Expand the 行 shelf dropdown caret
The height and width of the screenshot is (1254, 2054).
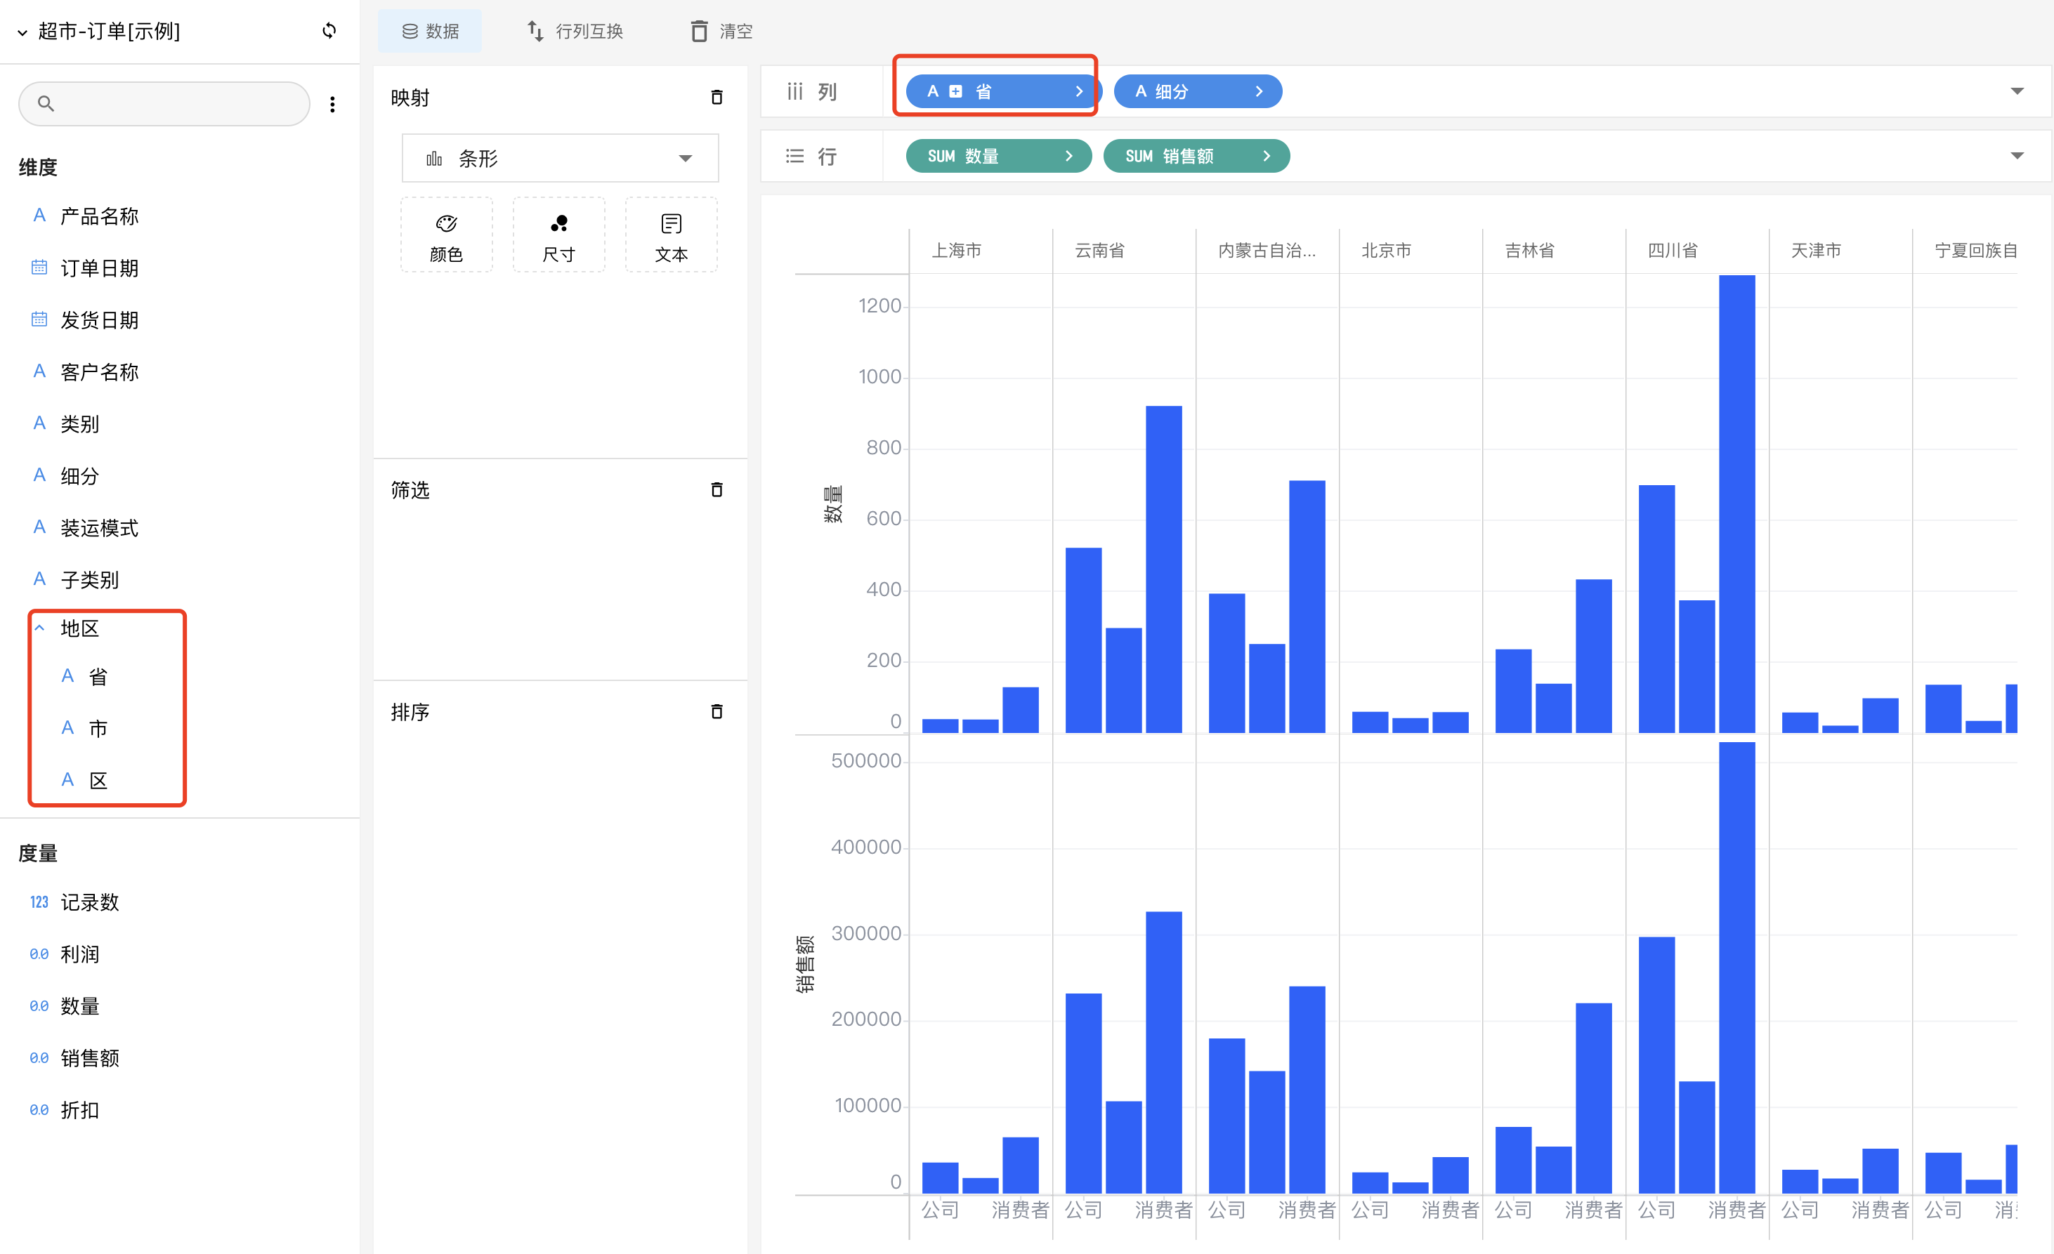[2017, 156]
